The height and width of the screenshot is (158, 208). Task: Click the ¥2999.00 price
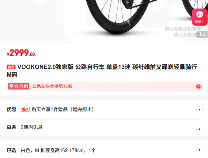pos(21,53)
